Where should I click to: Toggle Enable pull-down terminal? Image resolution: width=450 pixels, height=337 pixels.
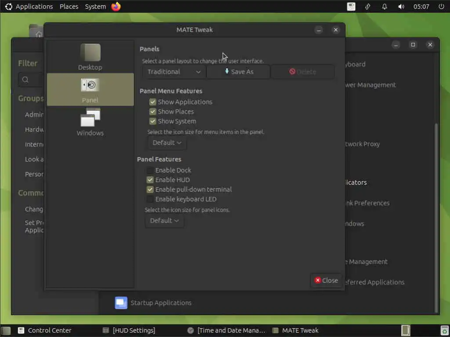coord(150,190)
